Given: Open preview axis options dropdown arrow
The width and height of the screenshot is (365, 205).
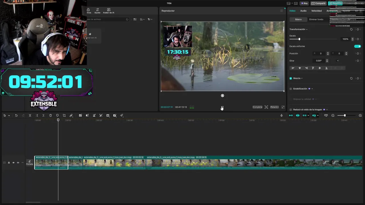Looking at the screenshot, I should [x=318, y=116].
